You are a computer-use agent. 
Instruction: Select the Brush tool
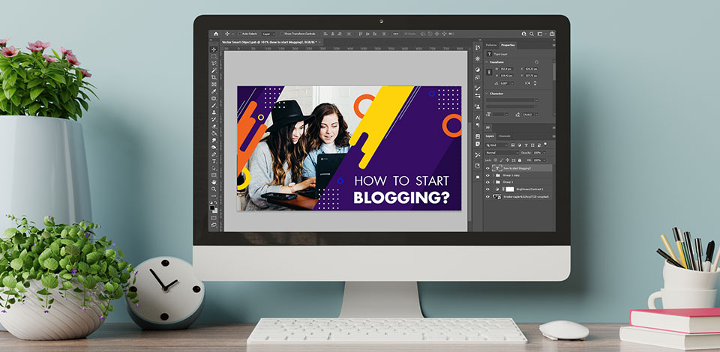pyautogui.click(x=214, y=106)
